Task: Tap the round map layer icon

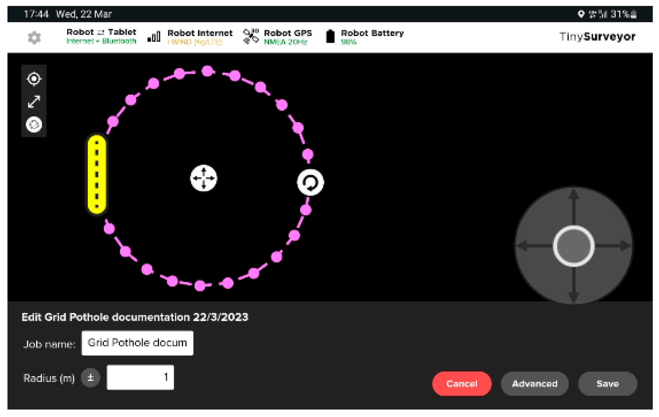Action: 34,125
